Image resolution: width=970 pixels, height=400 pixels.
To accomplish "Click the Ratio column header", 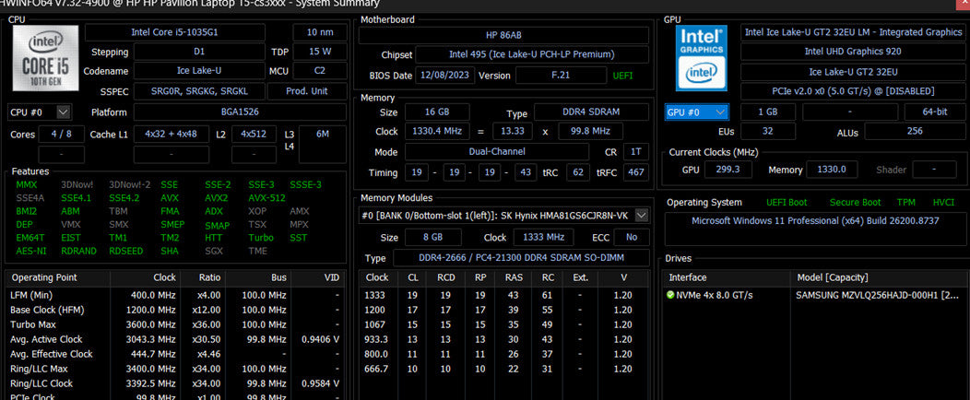I will click(202, 278).
